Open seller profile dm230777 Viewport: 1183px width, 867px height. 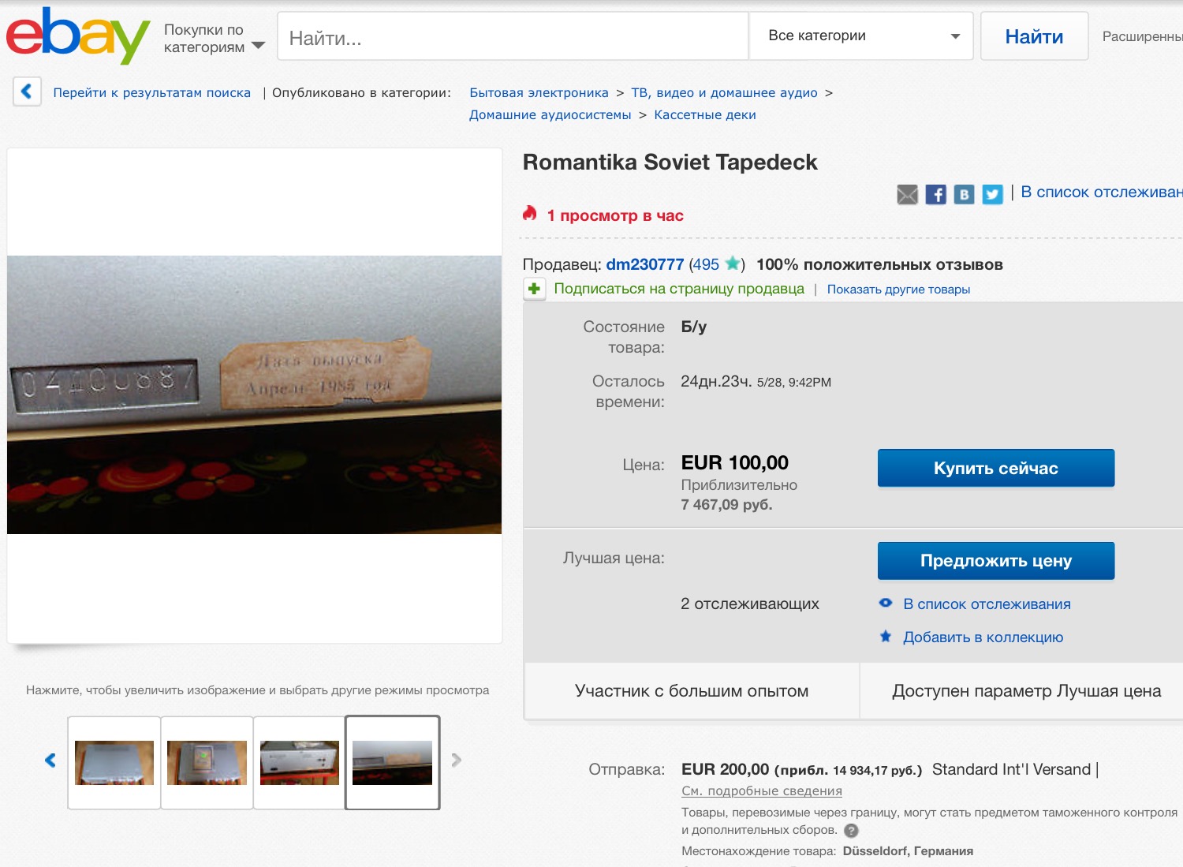click(644, 264)
